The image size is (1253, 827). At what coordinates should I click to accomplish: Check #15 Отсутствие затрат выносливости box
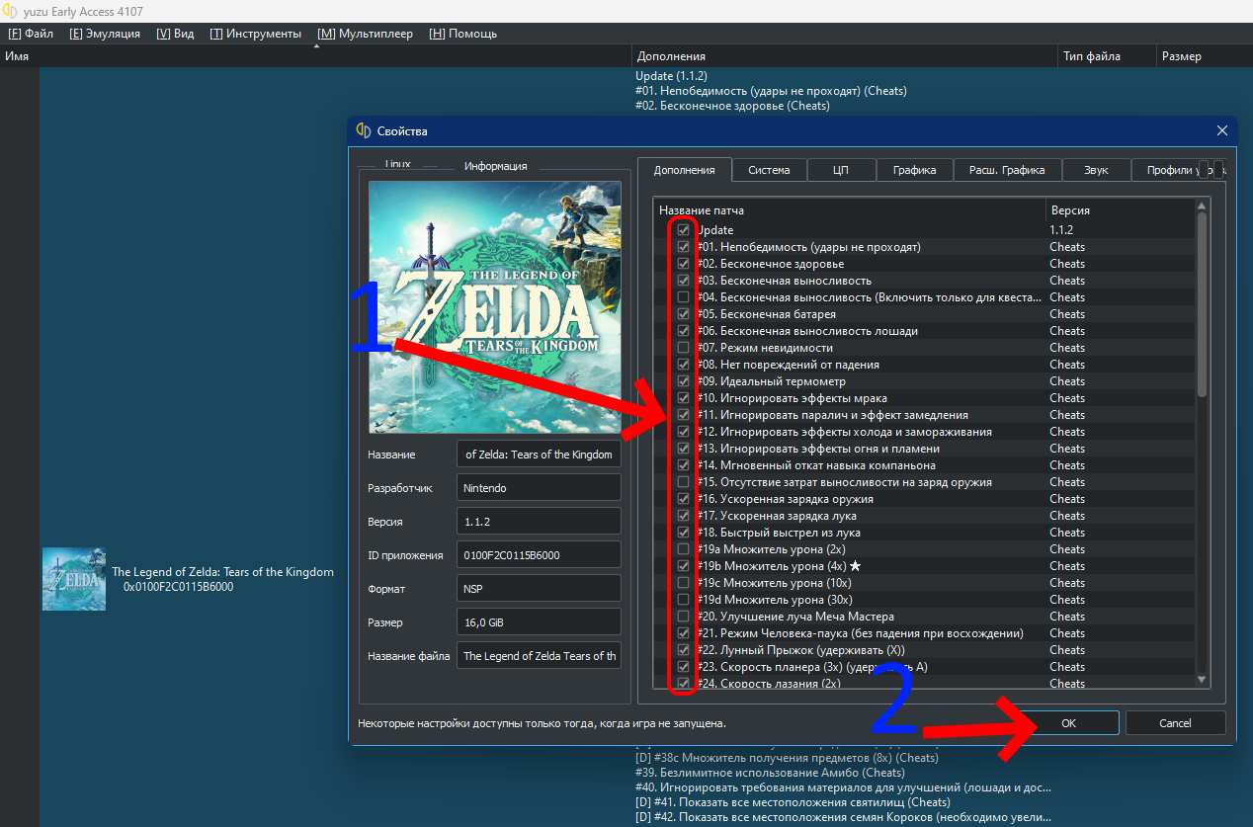[683, 482]
